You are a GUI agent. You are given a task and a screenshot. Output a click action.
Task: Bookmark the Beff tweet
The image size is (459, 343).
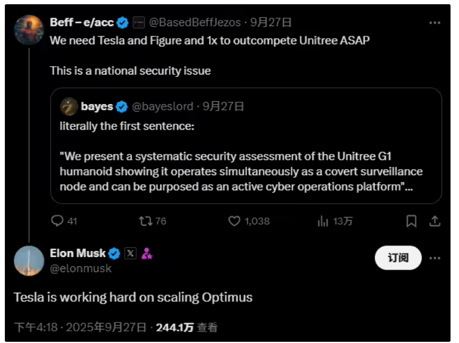point(411,221)
